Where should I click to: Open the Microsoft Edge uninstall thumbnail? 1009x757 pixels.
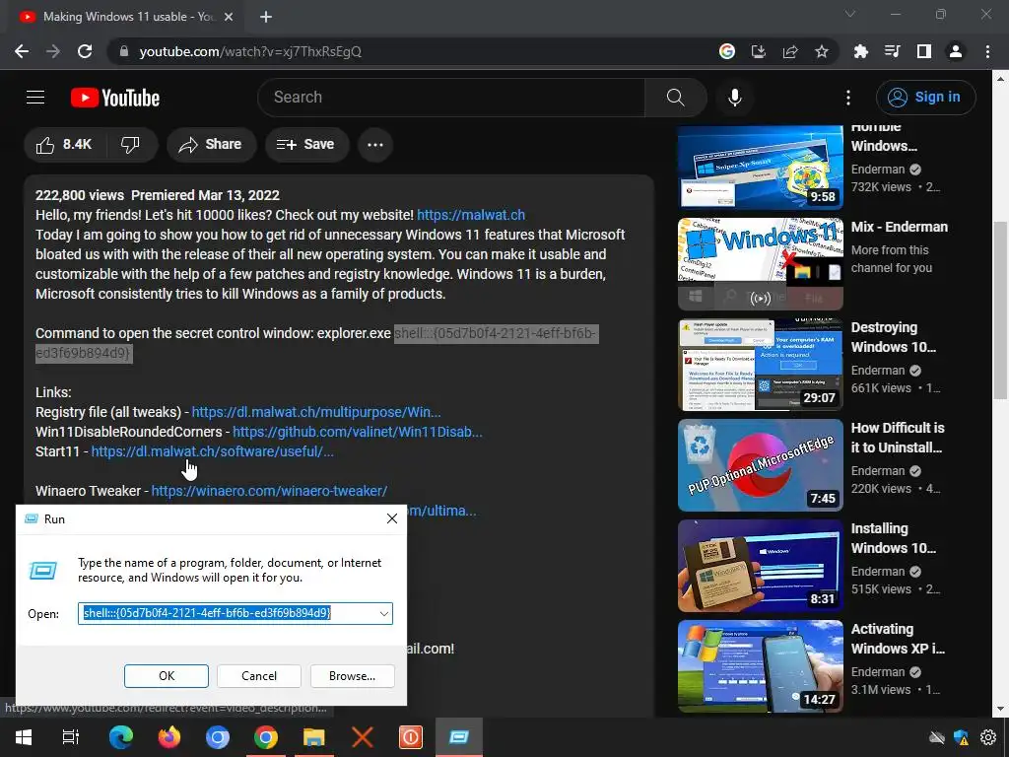click(x=761, y=465)
